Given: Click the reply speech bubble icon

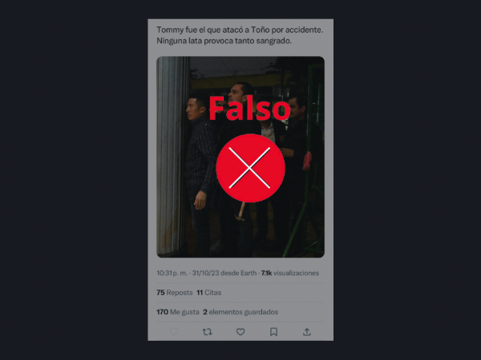Looking at the screenshot, I should (174, 331).
